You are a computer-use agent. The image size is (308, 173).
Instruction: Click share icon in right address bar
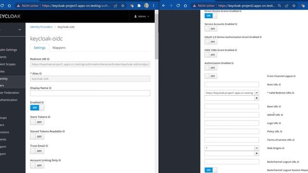(x=287, y=6)
